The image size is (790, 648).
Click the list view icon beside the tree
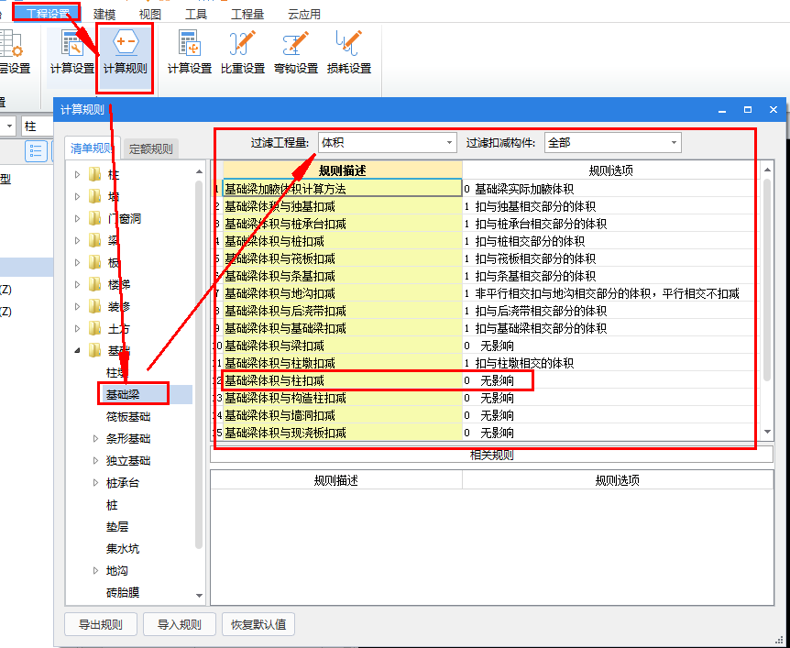coord(36,151)
